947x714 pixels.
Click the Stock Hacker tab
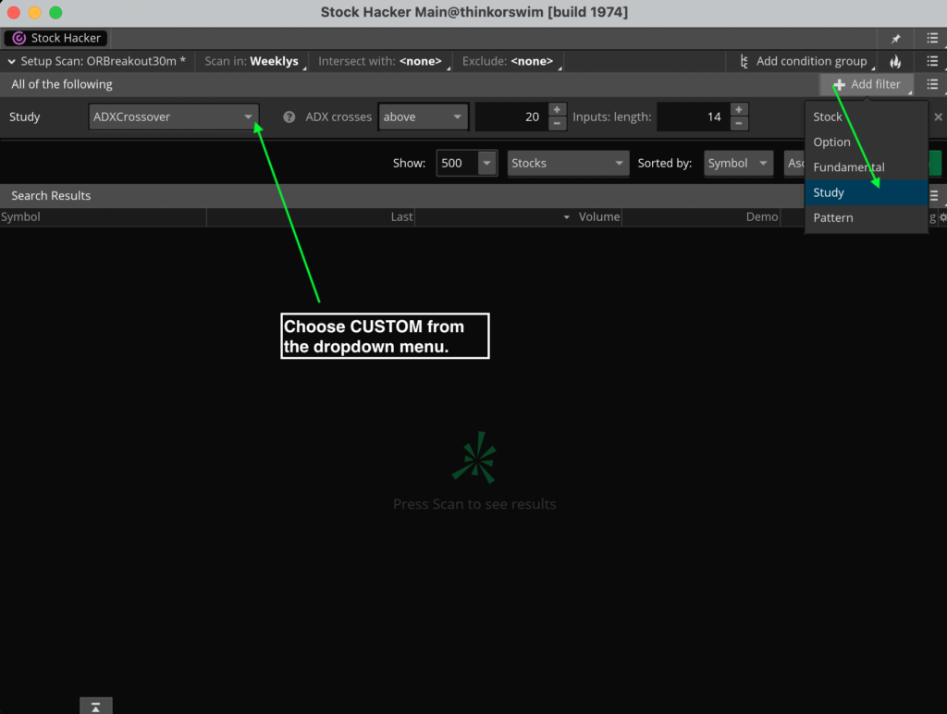tap(55, 38)
